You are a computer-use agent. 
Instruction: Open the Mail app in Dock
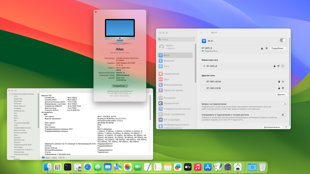(x=108, y=167)
